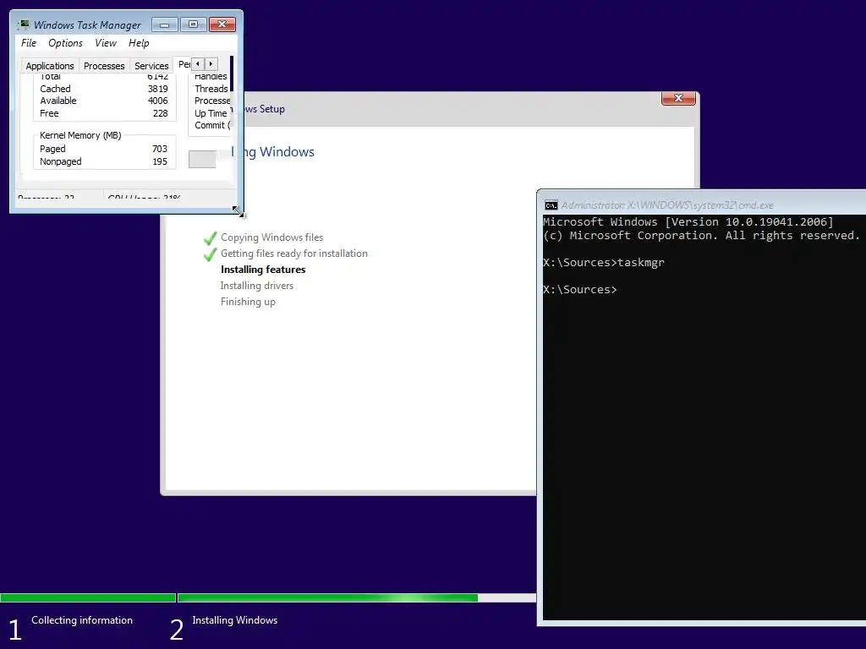The height and width of the screenshot is (649, 866).
Task: Click the Collecting information step label
Action: point(82,620)
